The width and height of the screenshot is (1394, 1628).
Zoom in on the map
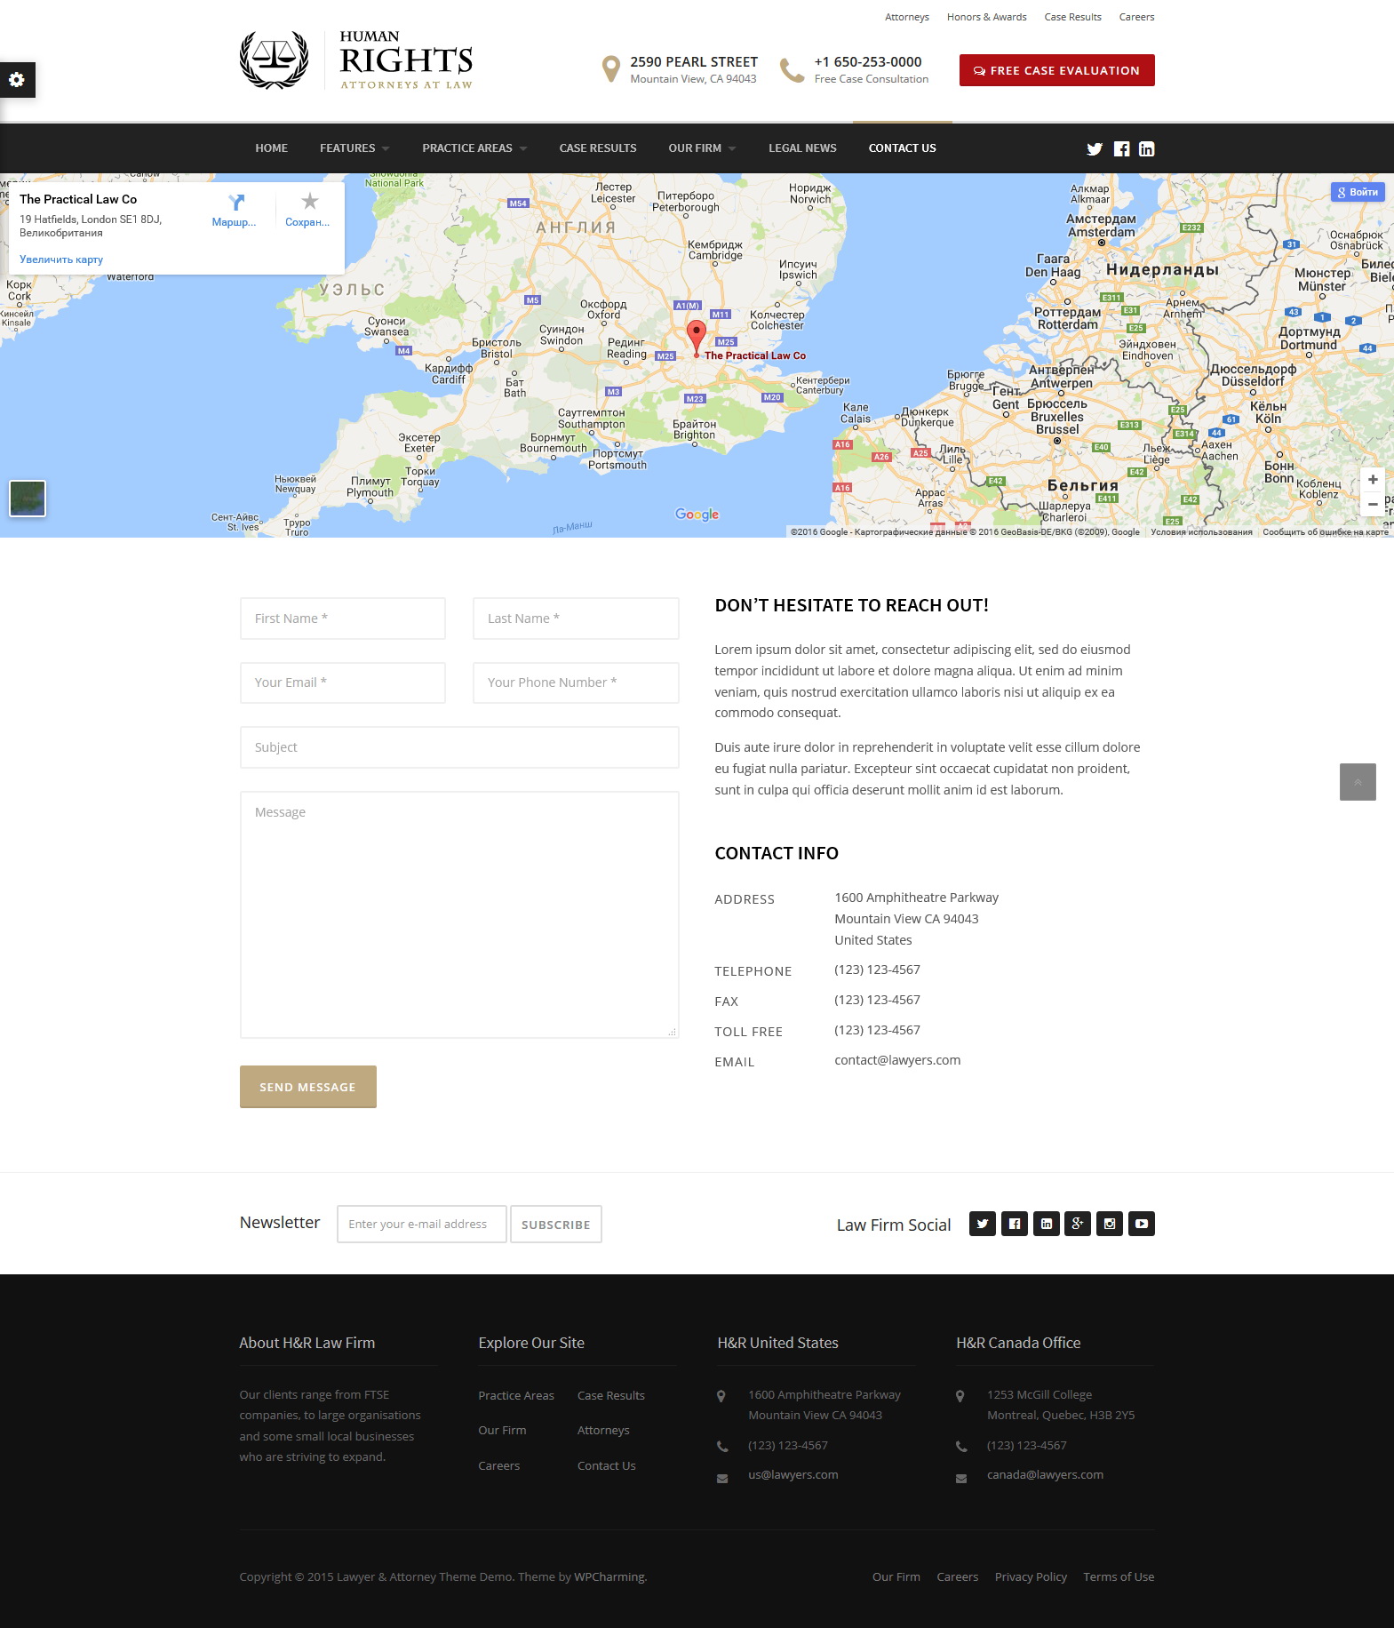[x=1373, y=479]
